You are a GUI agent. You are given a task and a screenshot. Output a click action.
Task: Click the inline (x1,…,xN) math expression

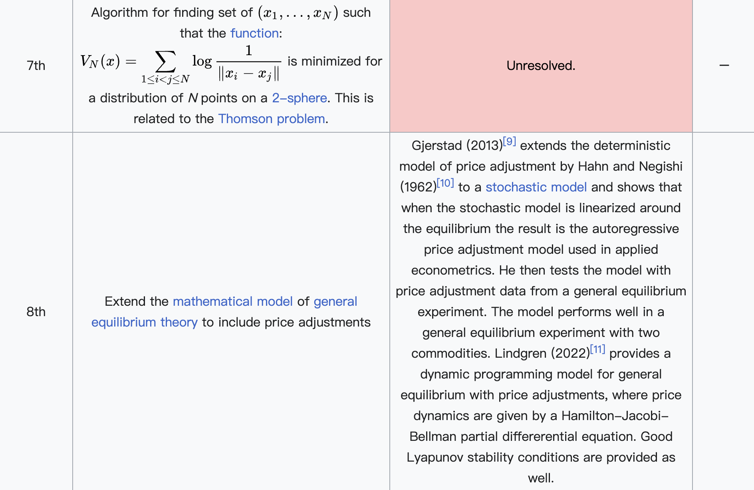[298, 13]
